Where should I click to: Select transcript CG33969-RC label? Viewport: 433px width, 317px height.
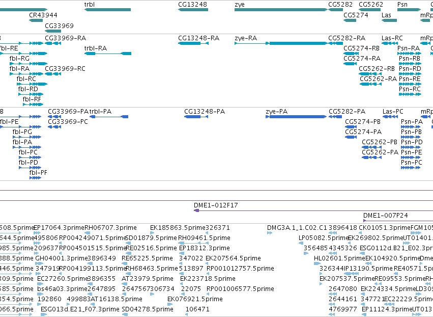pyautogui.click(x=65, y=69)
